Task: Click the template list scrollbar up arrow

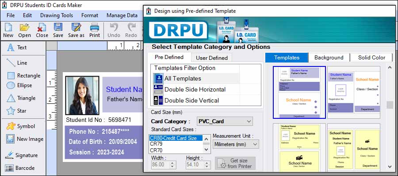Action: [390, 67]
